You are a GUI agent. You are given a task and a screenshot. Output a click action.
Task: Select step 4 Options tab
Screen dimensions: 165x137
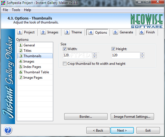(97, 32)
